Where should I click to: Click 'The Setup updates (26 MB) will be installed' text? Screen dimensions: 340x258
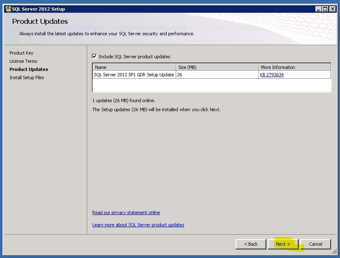pos(156,110)
